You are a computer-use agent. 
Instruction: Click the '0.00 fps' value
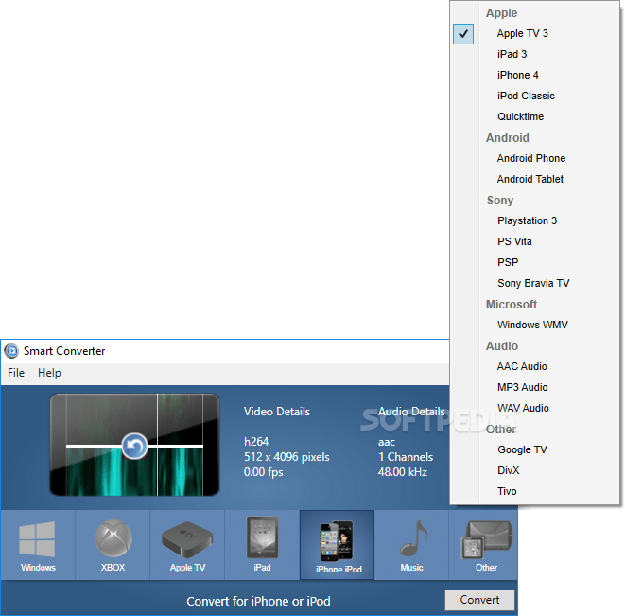[x=263, y=472]
